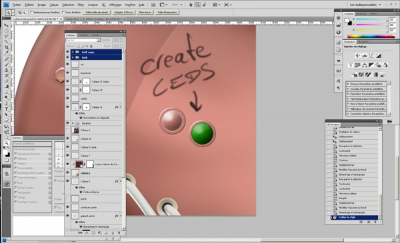
Task: Open the Character (A) panel icon in dock
Action: pyautogui.click(x=338, y=81)
